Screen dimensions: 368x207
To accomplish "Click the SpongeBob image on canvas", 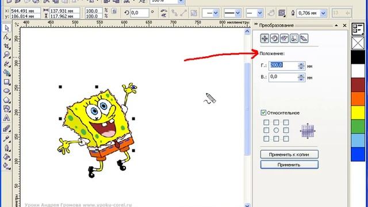I will coord(97,130).
